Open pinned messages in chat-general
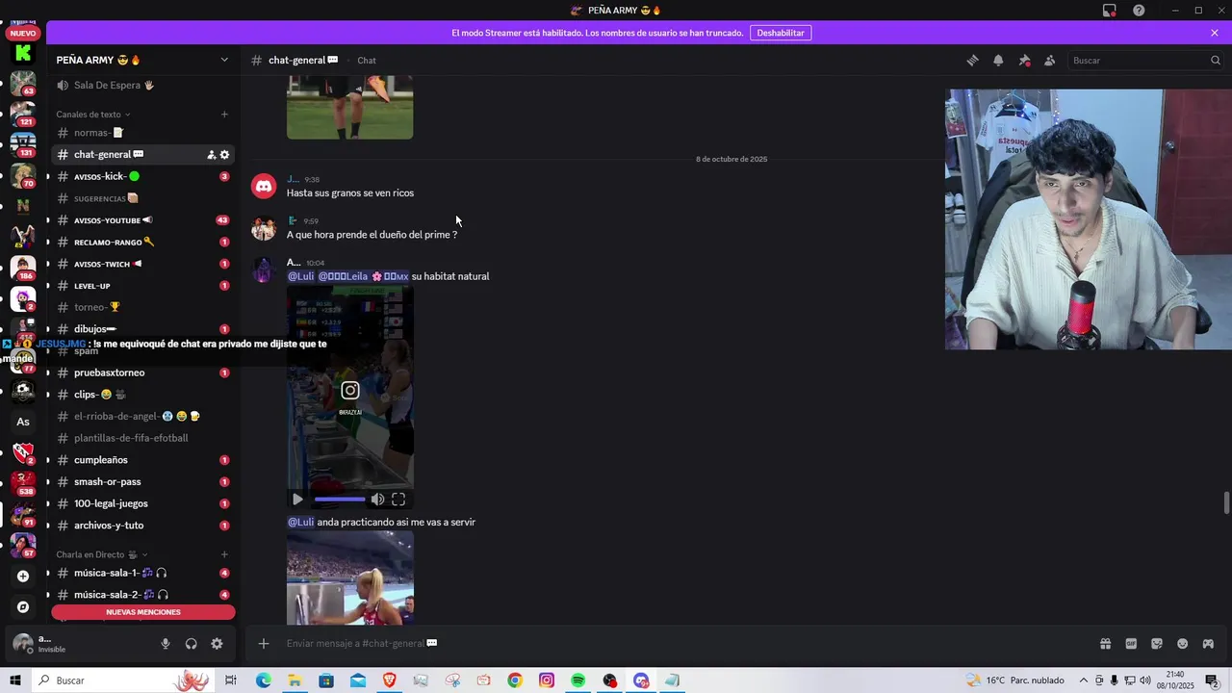The height and width of the screenshot is (693, 1232). tap(1024, 61)
